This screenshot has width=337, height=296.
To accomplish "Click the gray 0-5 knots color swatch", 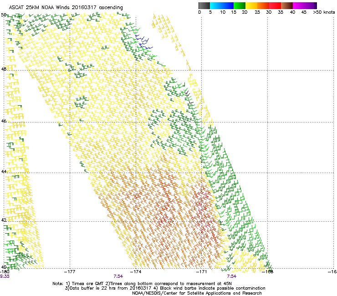I will pos(204,5).
